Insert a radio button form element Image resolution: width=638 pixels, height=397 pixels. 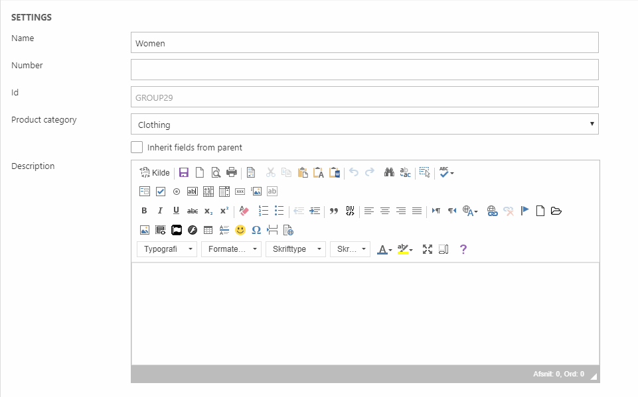point(177,192)
